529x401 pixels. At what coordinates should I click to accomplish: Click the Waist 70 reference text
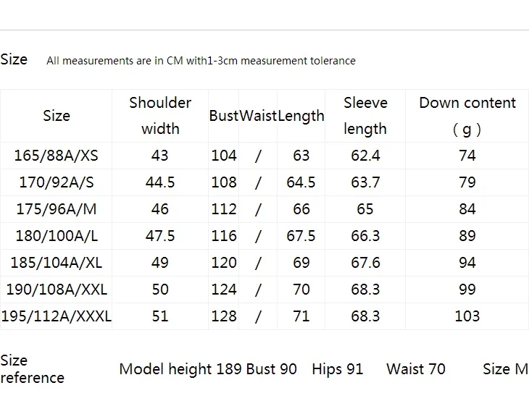[416, 369]
